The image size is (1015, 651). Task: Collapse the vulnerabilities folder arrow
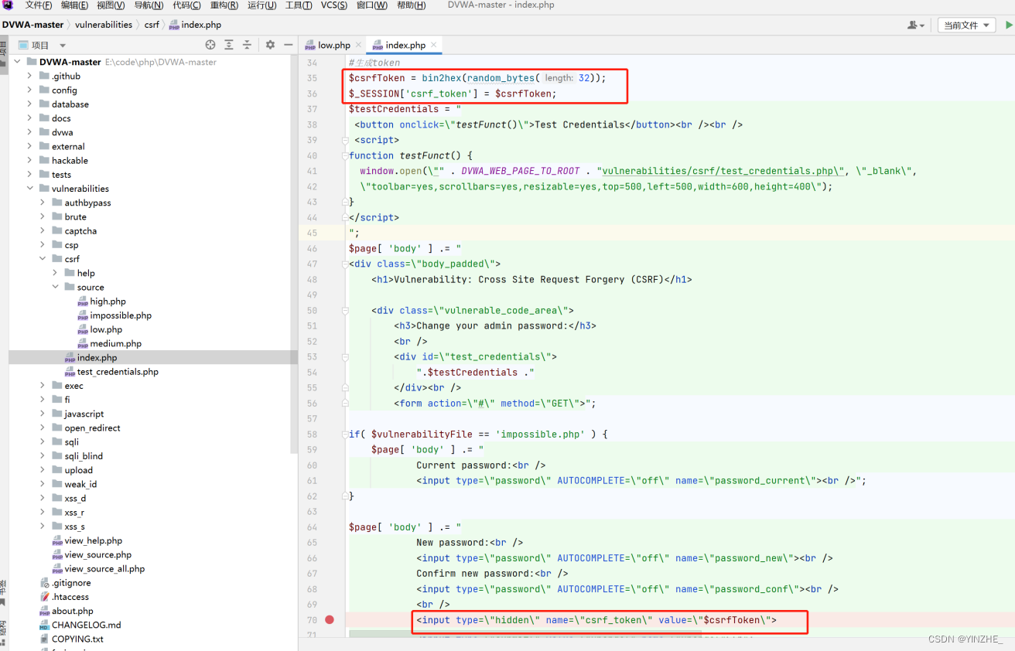coord(29,189)
